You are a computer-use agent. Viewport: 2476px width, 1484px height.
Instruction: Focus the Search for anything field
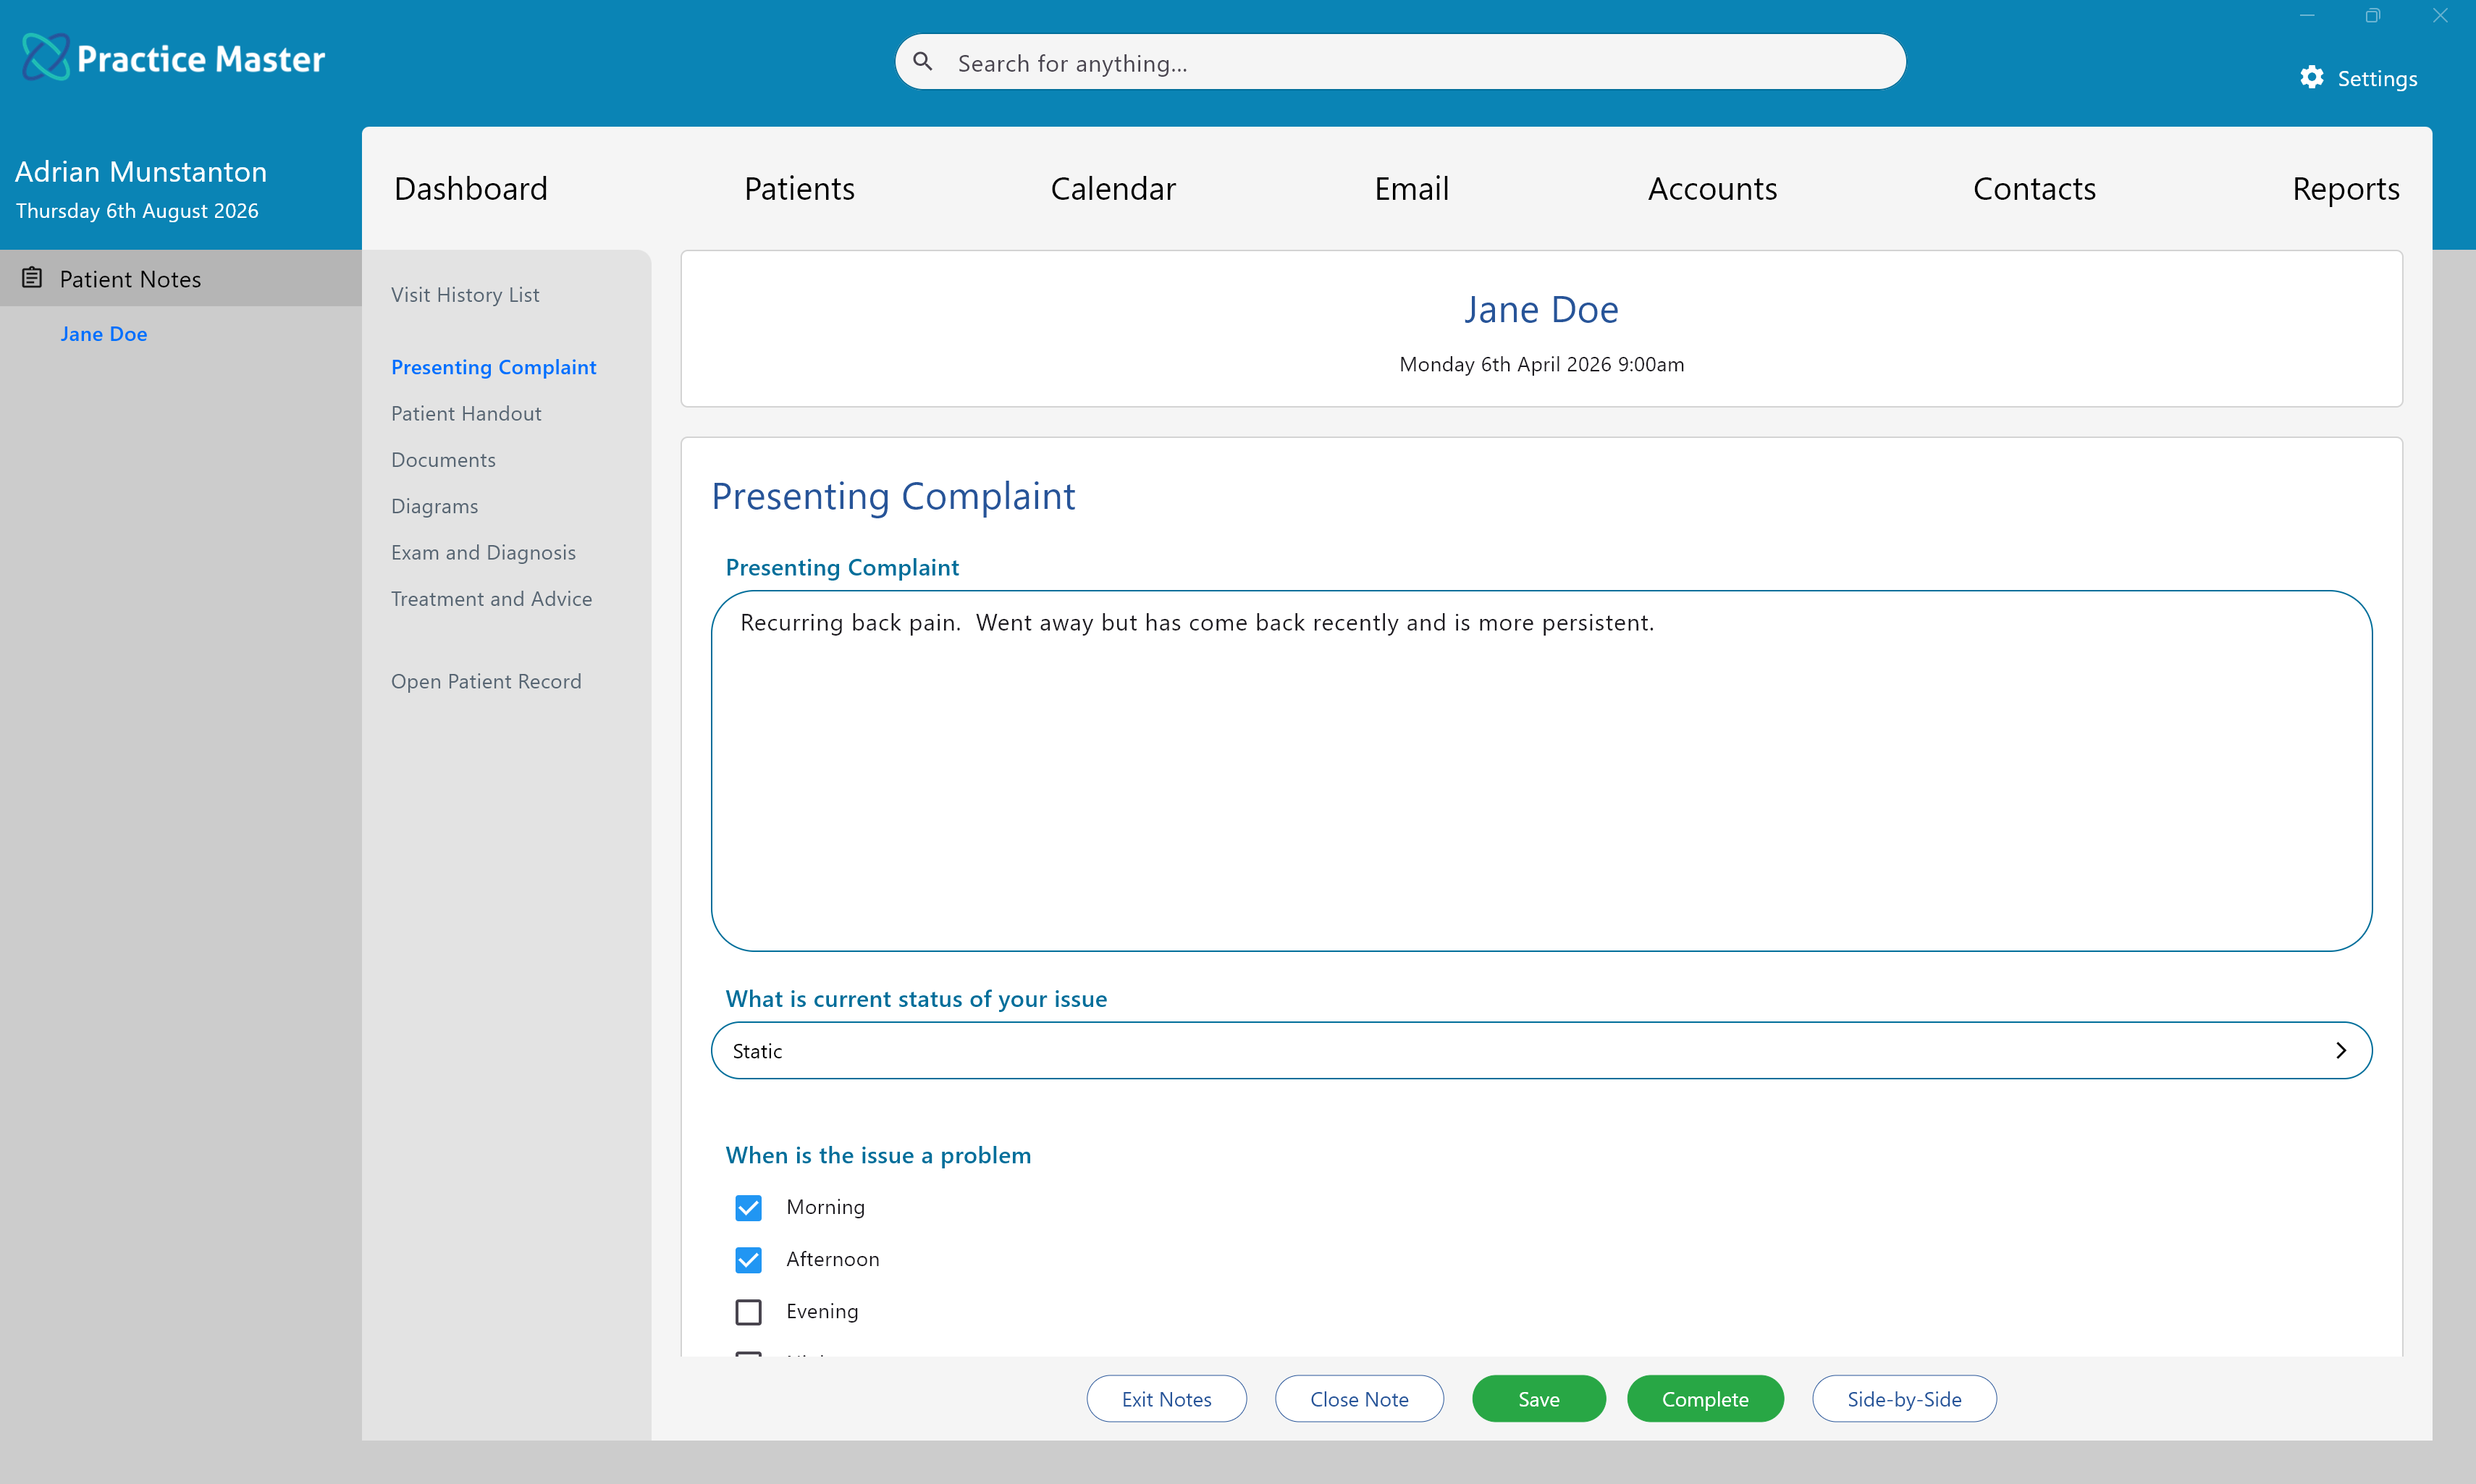(1400, 62)
